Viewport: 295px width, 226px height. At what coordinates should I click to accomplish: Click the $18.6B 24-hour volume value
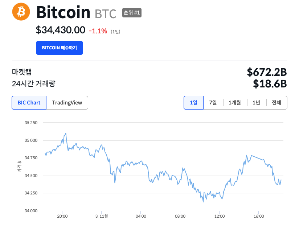click(270, 84)
